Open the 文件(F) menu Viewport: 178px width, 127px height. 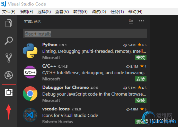9,12
